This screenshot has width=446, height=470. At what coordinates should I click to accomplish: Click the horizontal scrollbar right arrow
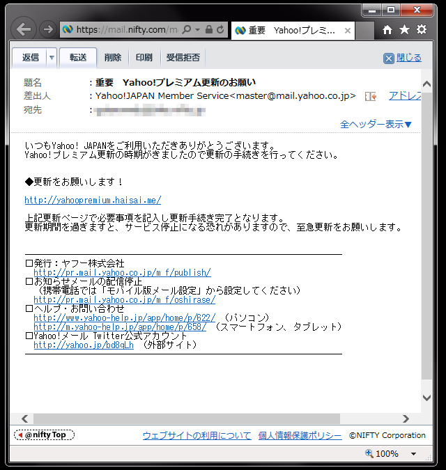tap(406, 418)
